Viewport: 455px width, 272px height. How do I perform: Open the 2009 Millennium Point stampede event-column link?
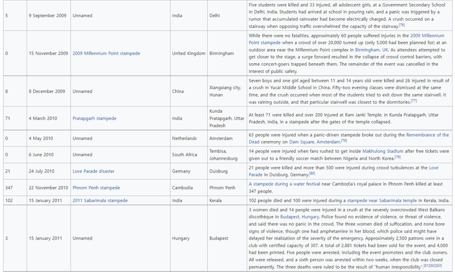pyautogui.click(x=106, y=54)
